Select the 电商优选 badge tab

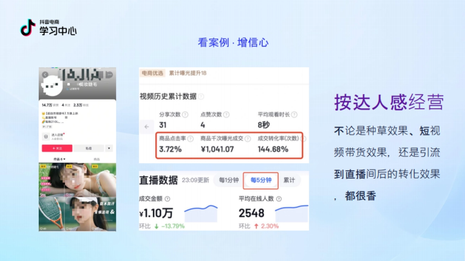152,72
